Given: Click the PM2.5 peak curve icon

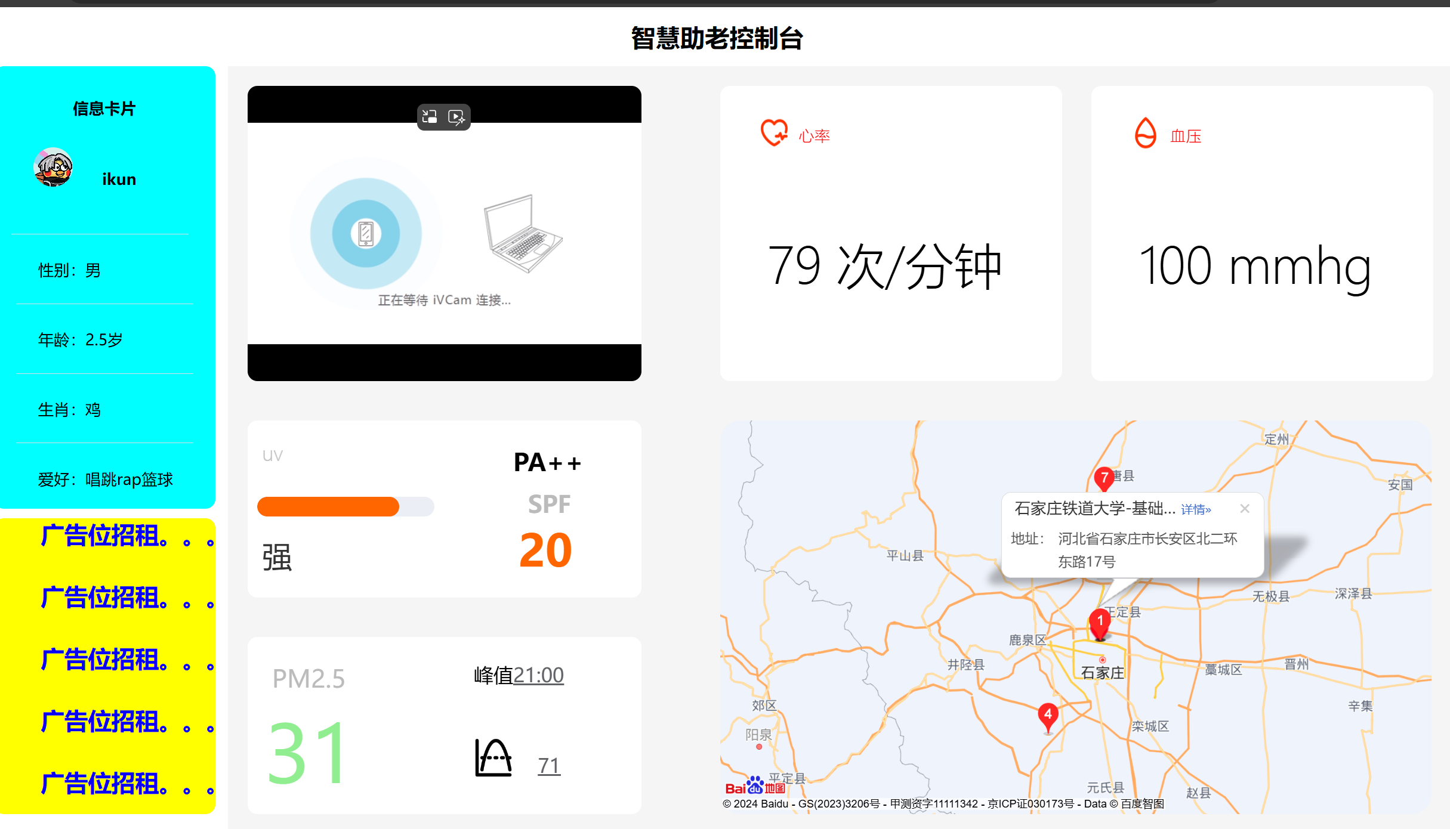Looking at the screenshot, I should [x=493, y=758].
